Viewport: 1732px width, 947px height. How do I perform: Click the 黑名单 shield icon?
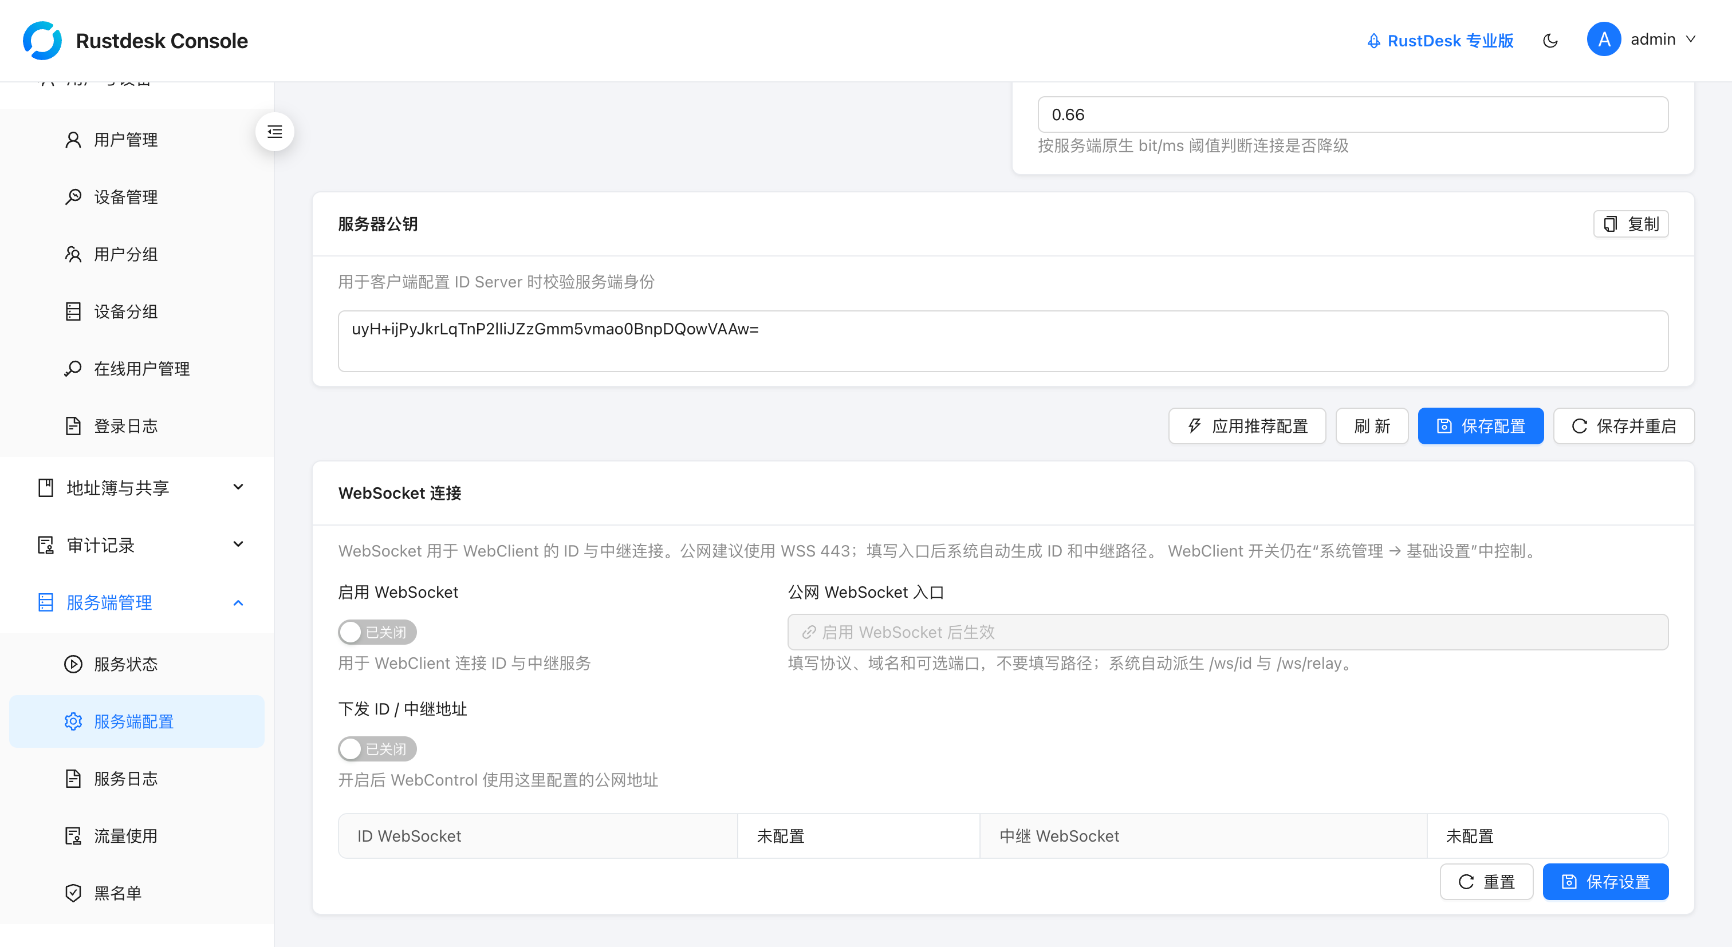click(x=73, y=893)
